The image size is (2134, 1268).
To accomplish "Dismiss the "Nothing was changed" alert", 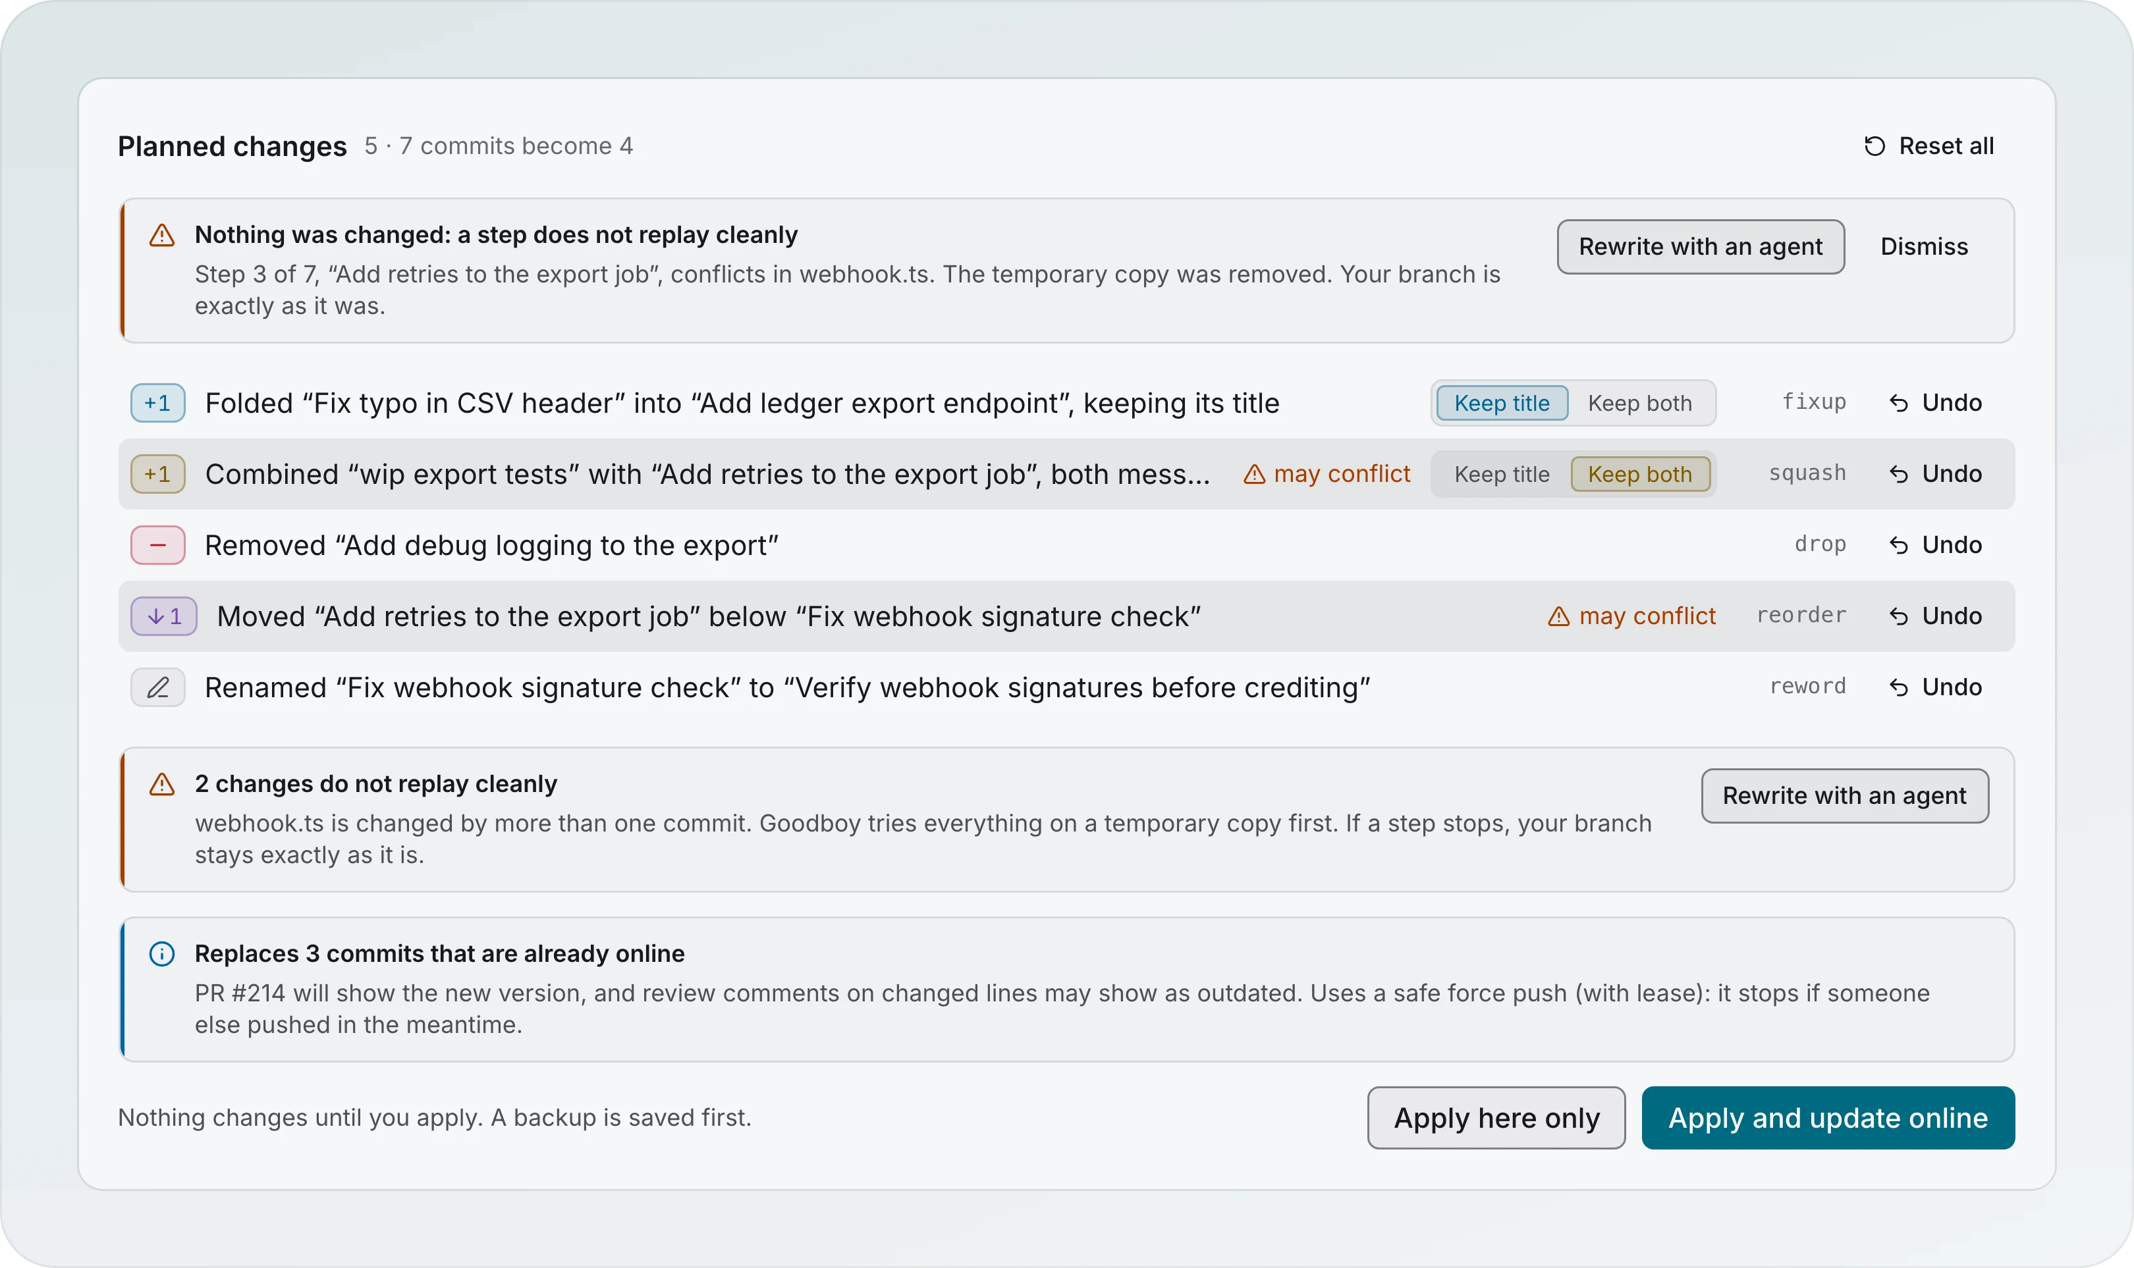I will point(1924,247).
